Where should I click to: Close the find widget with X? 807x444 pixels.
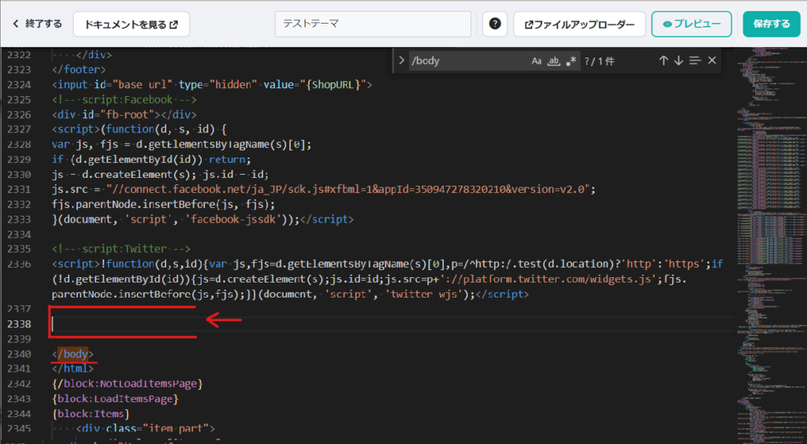click(x=712, y=61)
